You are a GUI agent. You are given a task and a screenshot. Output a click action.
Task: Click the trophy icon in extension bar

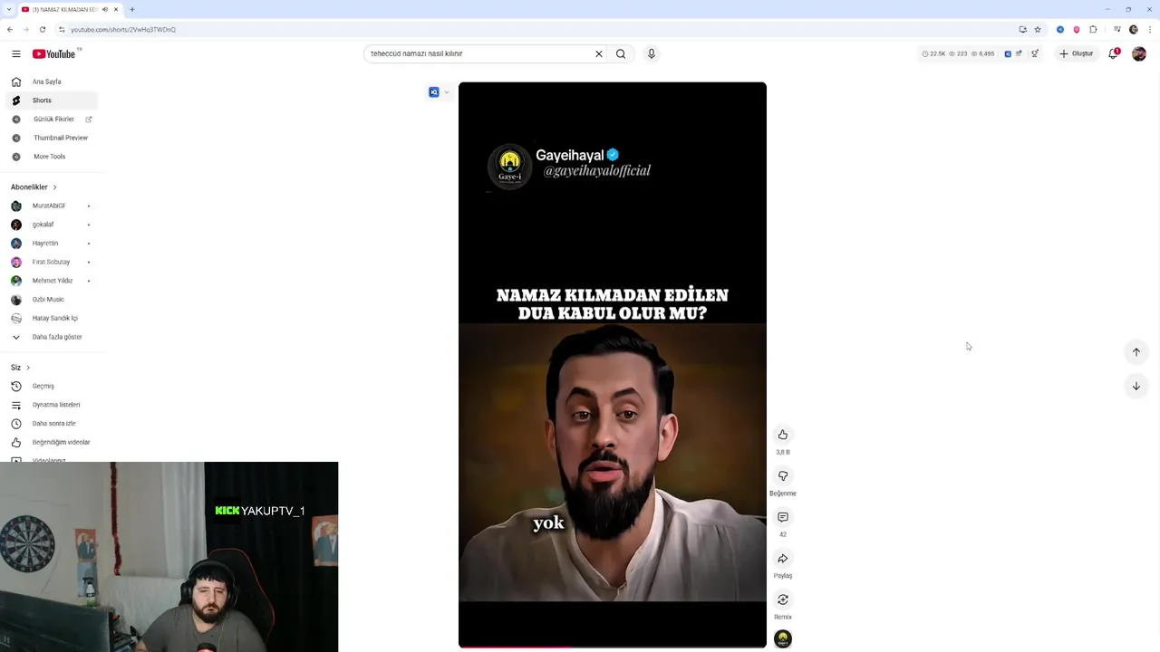click(x=1035, y=53)
